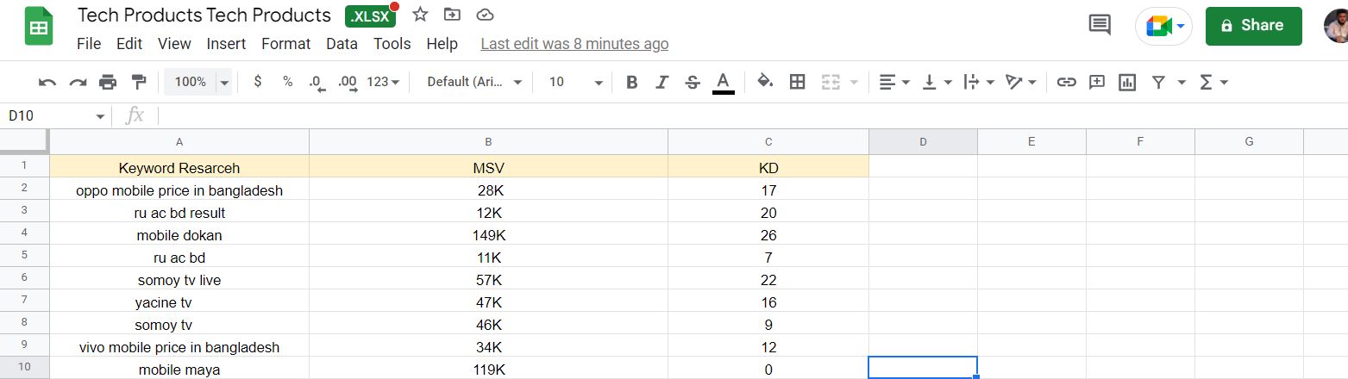
Task: Toggle bold formatting
Action: pyautogui.click(x=632, y=82)
